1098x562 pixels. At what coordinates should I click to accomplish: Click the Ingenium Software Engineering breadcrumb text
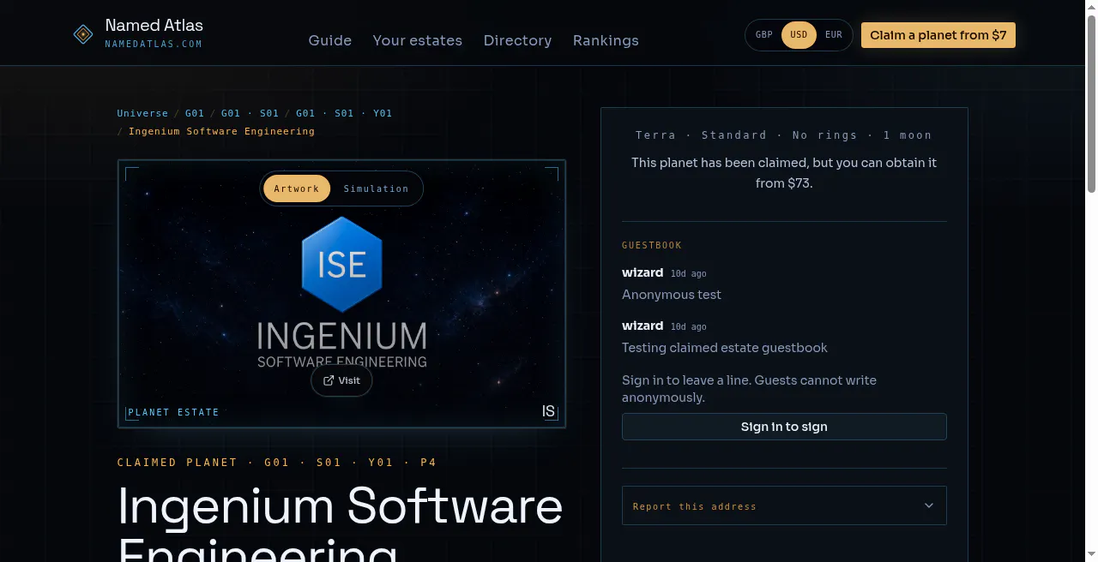221,131
